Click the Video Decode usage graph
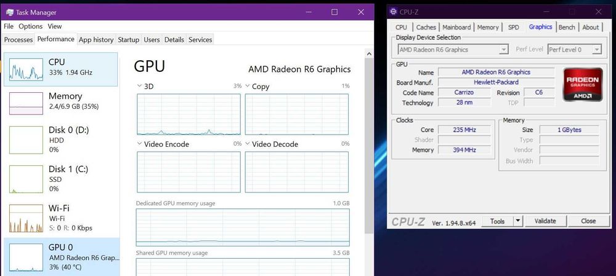This screenshot has width=616, height=276. coord(297,172)
